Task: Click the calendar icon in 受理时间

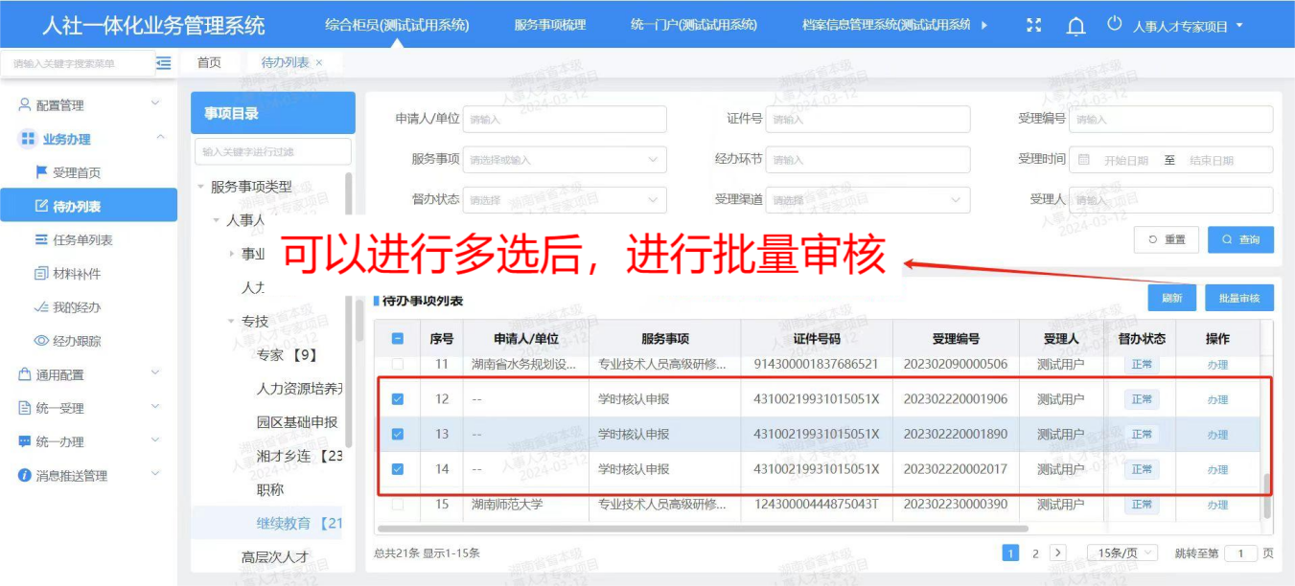Action: pyautogui.click(x=1084, y=160)
